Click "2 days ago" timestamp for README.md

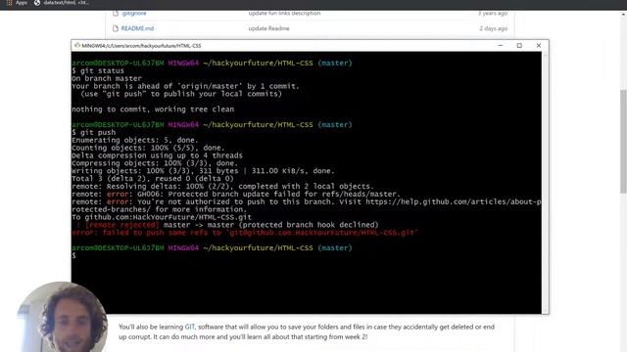click(493, 28)
